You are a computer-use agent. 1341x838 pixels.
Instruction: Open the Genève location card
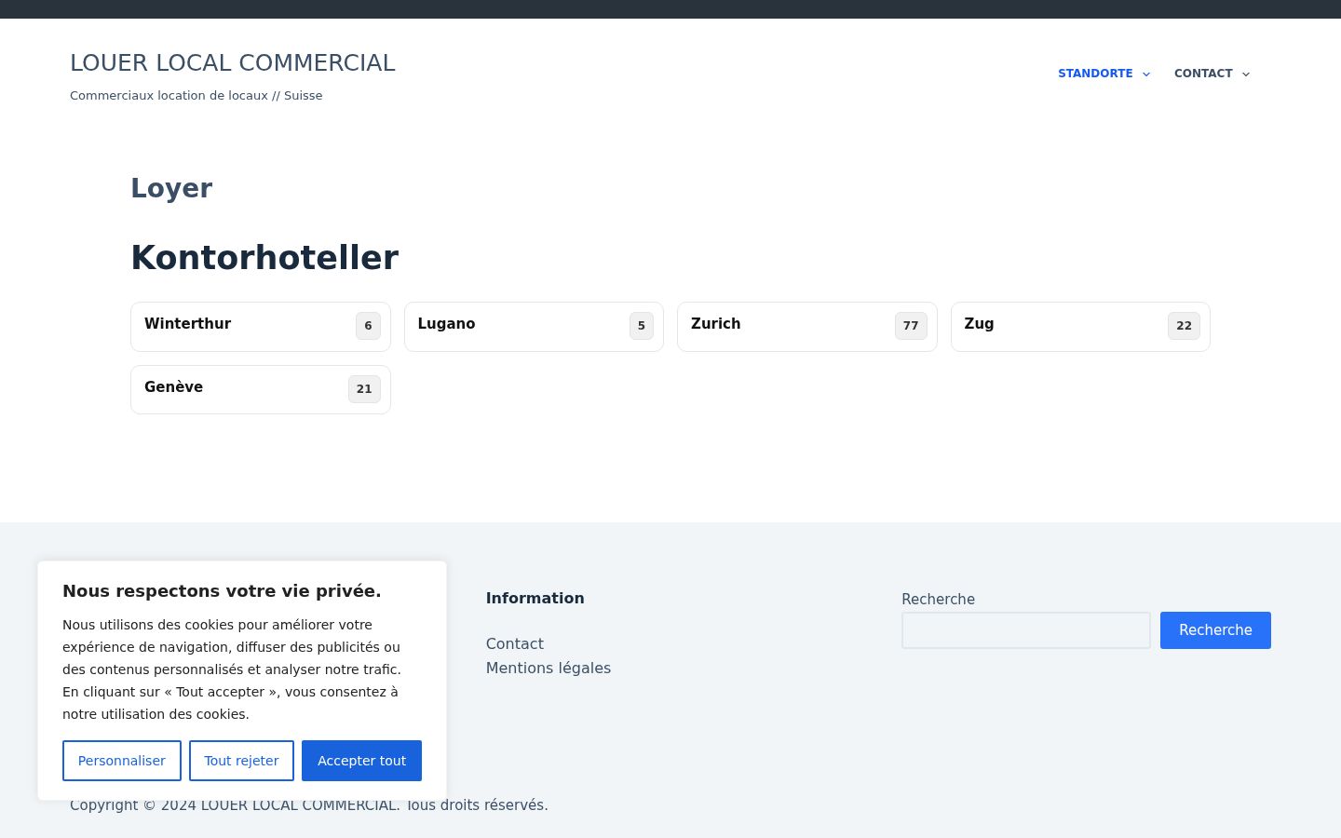click(261, 389)
